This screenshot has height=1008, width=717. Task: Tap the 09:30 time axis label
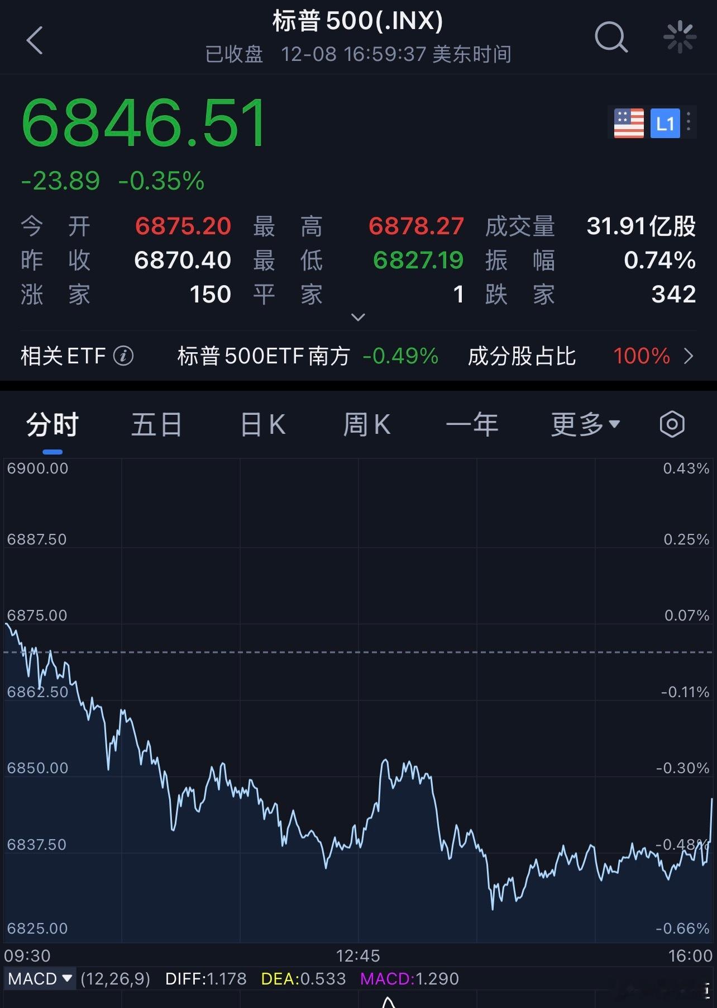(27, 955)
